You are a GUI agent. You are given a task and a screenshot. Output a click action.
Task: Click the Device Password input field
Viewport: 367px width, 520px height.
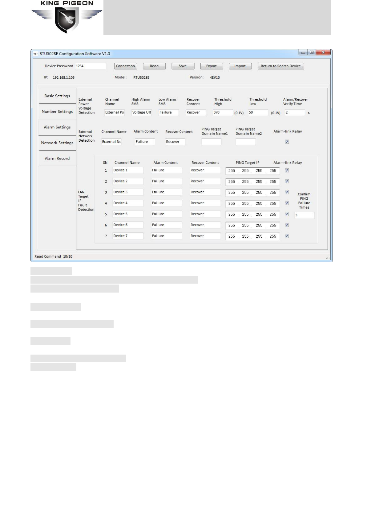91,66
